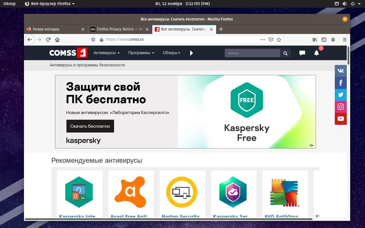Open the YouTube channel button
This screenshot has height=228, width=365.
(341, 119)
